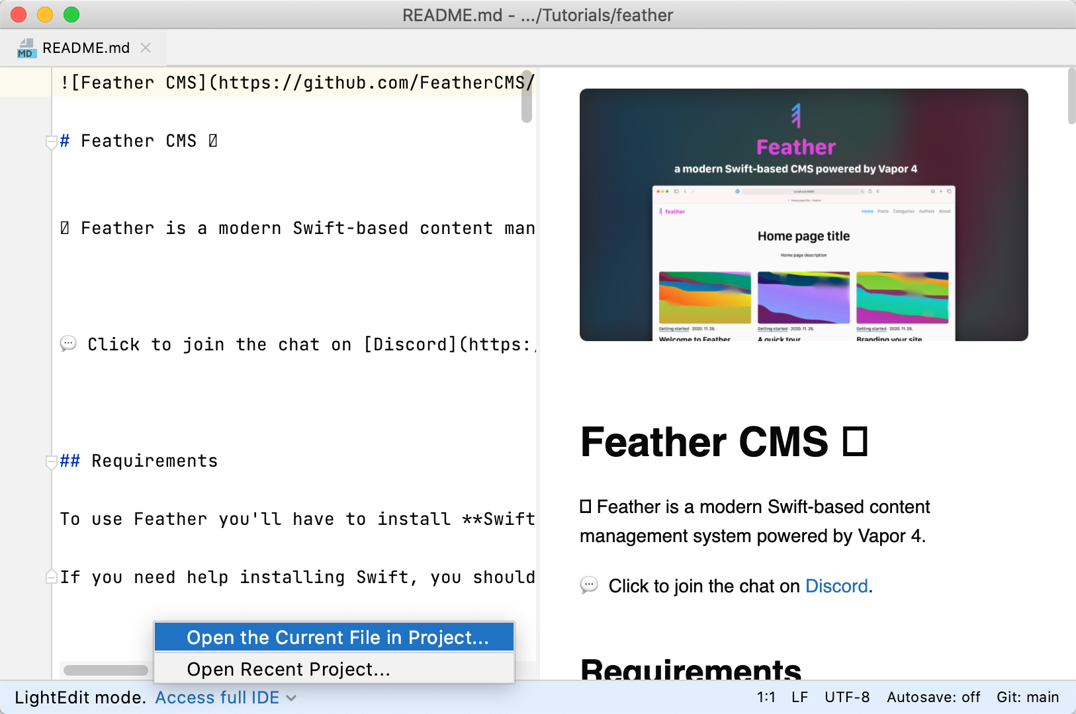1076x714 pixels.
Task: Open the dropdown chevron after 'Access full IDE'
Action: click(x=291, y=698)
